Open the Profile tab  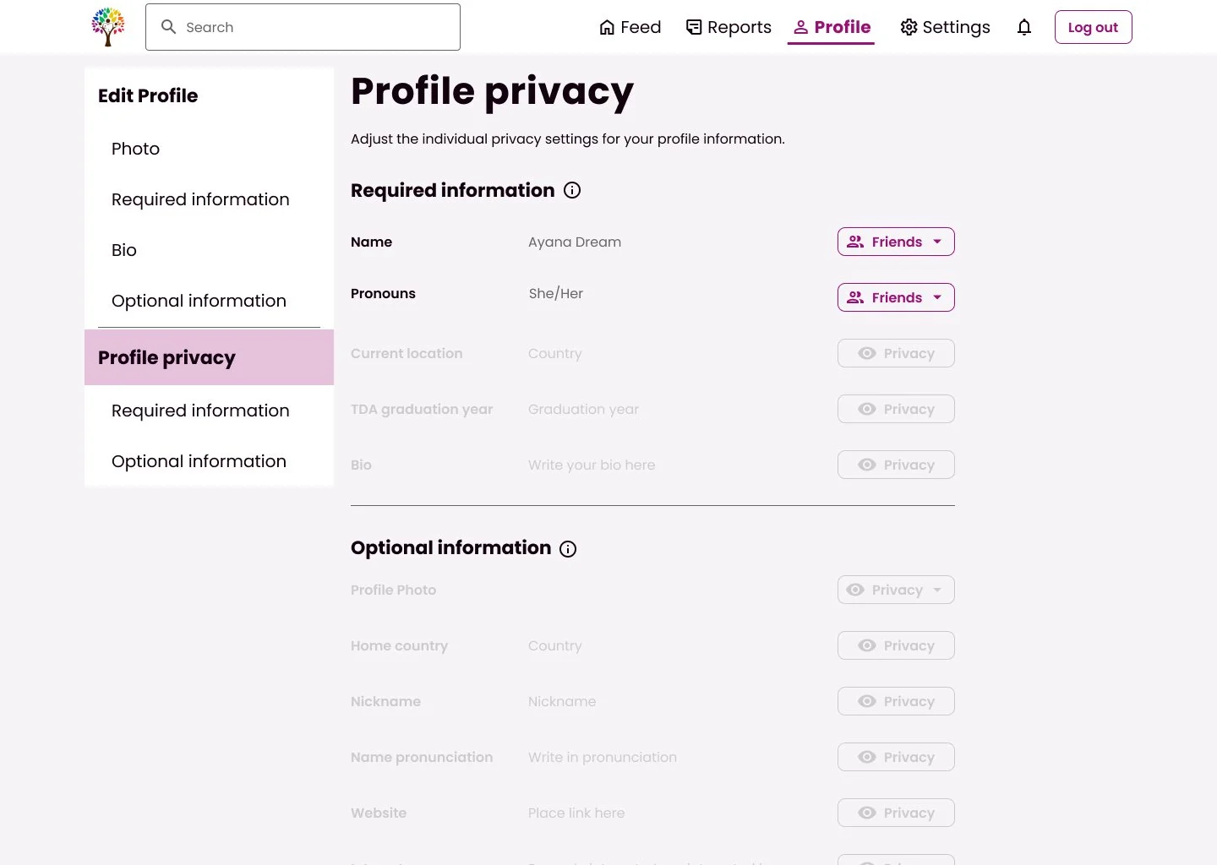pos(832,27)
